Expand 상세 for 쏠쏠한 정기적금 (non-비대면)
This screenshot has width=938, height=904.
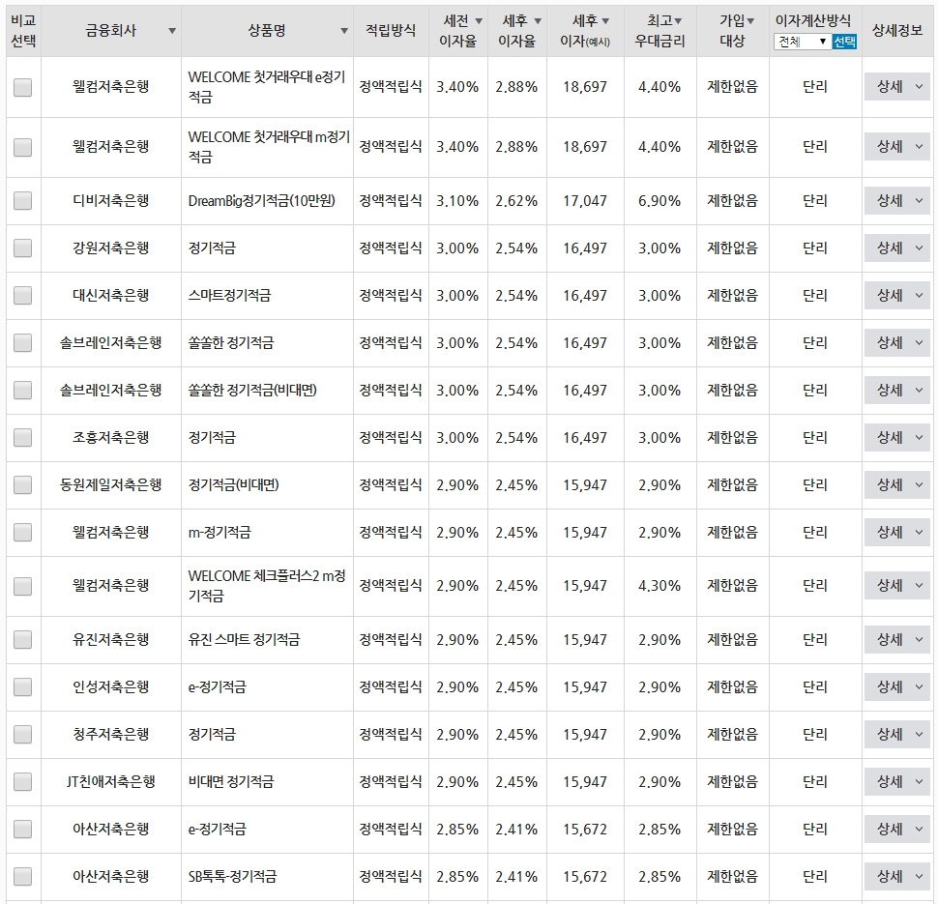[x=896, y=343]
